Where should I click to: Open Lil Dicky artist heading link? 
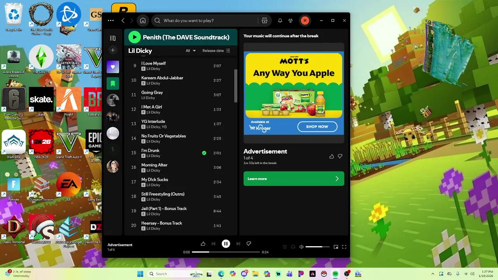click(140, 51)
